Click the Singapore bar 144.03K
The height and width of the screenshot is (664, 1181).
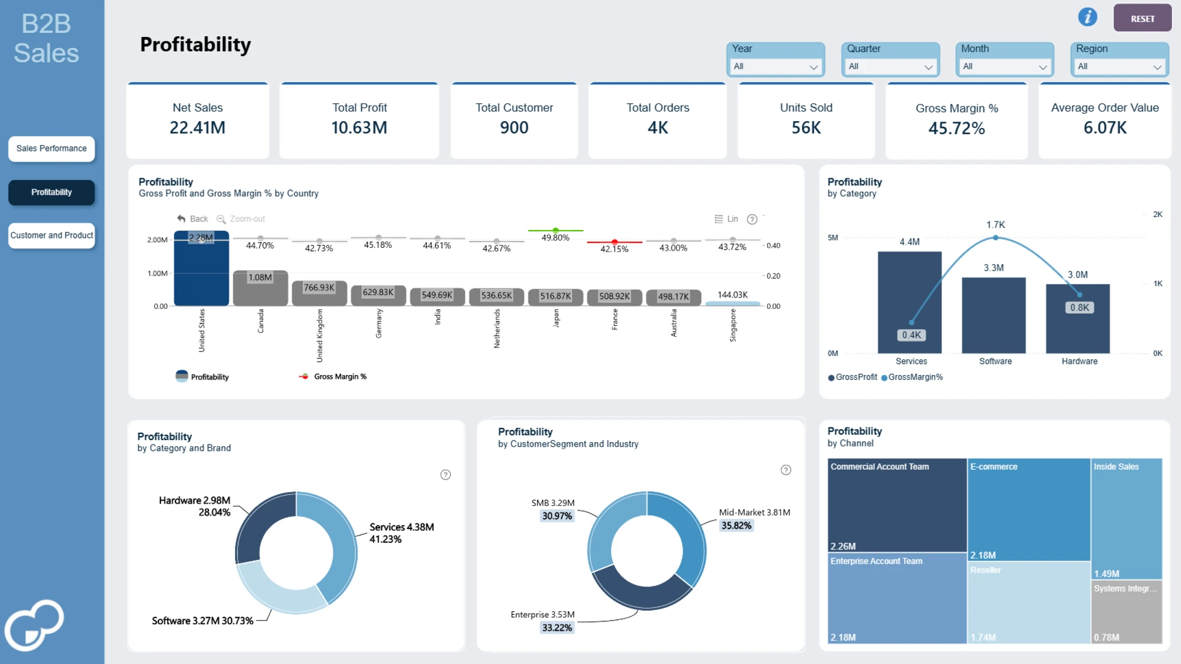[733, 304]
